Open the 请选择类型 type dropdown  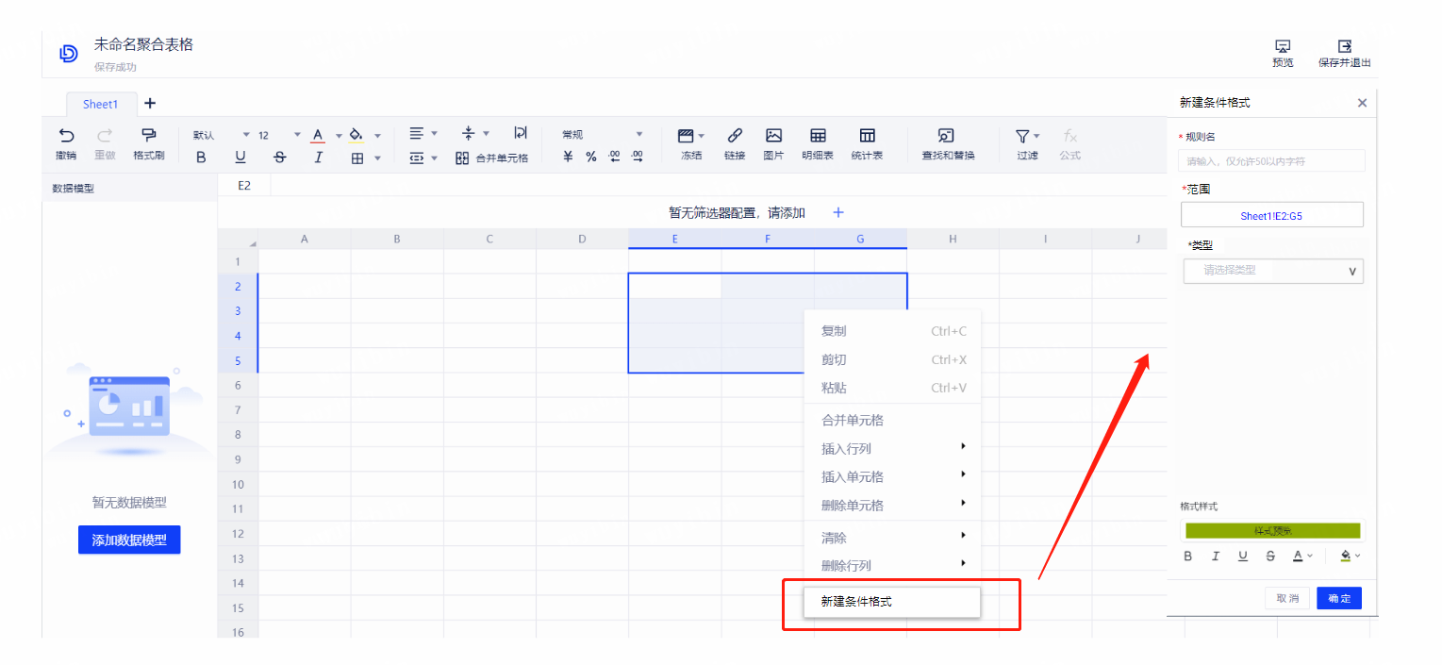[x=1273, y=271]
